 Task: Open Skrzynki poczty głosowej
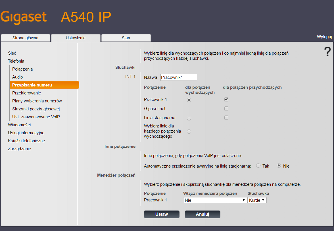tap(36, 109)
